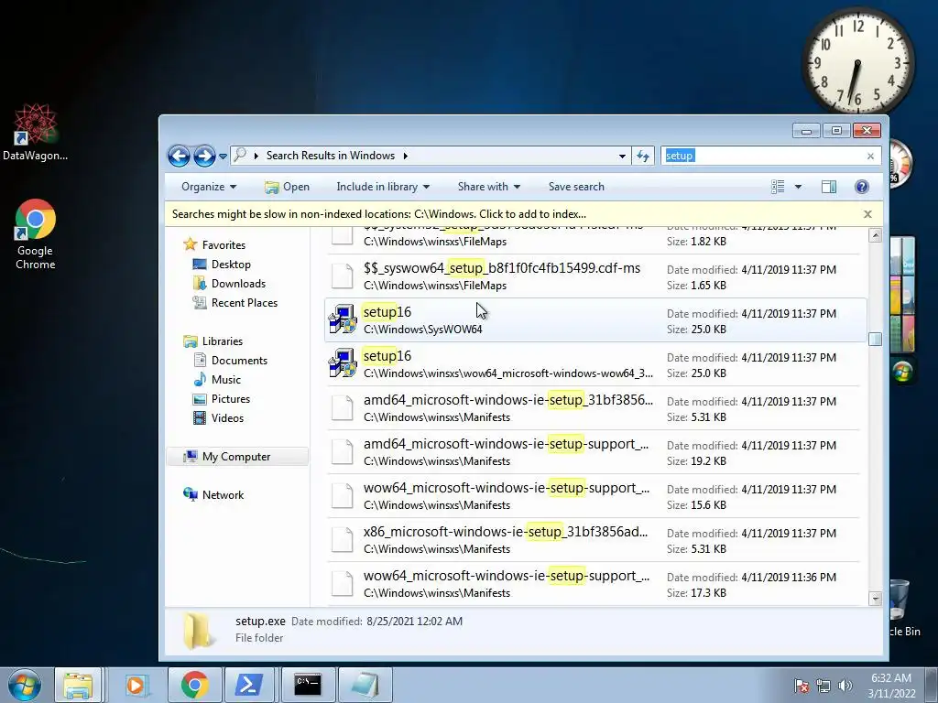Select x86_microsoft-windows-ie-setup_31bf3856ad file
938x703 pixels.
(594, 540)
